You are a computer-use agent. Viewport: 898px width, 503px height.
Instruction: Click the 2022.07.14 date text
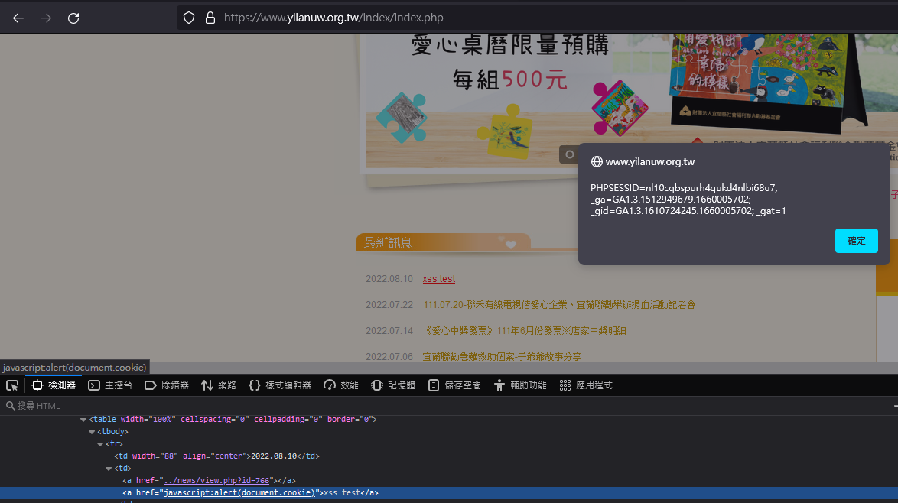(389, 331)
